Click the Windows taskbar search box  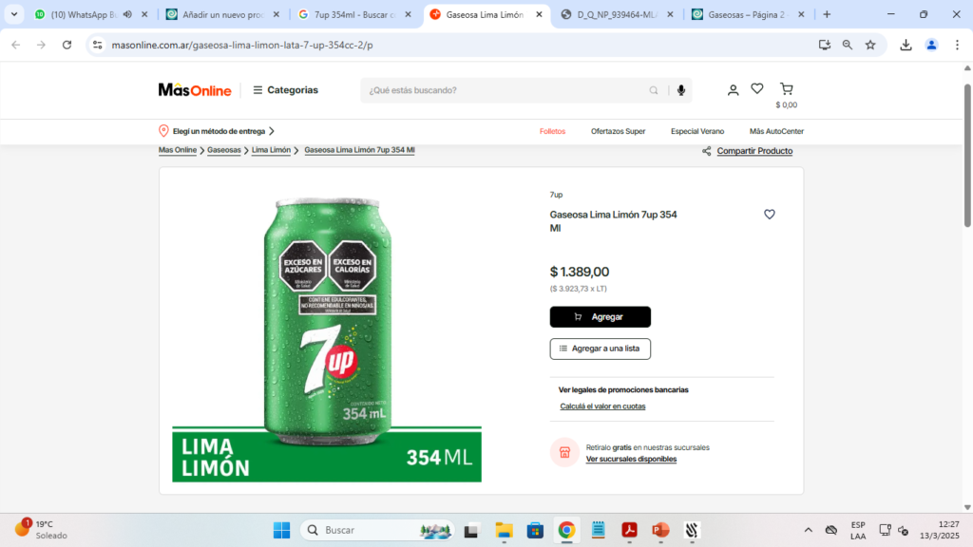(x=377, y=530)
